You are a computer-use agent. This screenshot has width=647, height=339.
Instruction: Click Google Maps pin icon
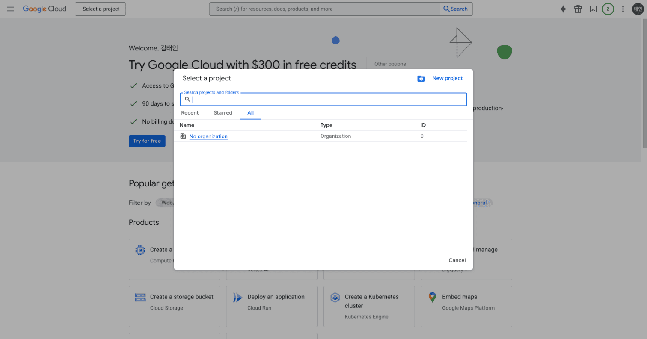coord(432,298)
